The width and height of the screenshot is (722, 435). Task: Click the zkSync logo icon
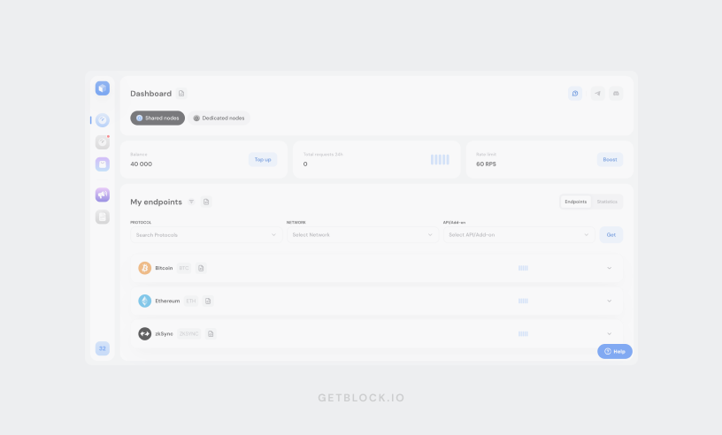pyautogui.click(x=144, y=333)
